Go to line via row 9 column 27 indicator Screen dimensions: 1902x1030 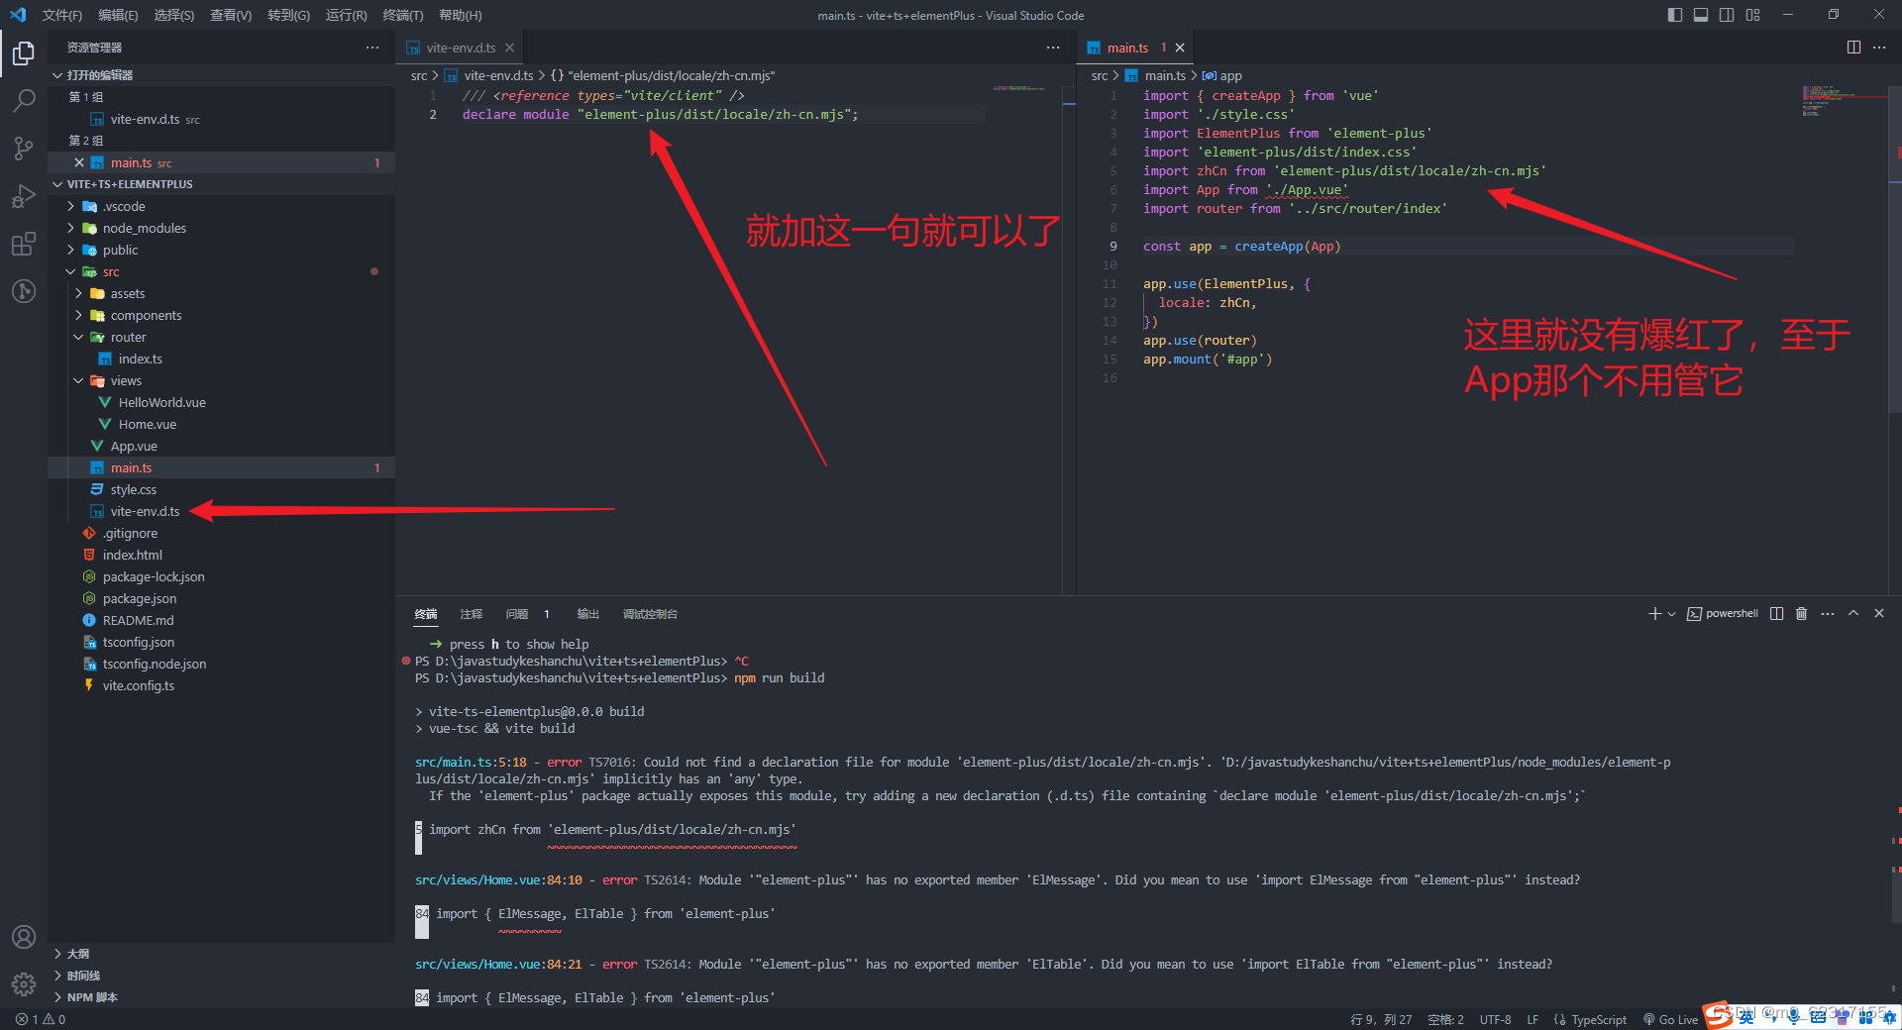pyautogui.click(x=1381, y=1019)
